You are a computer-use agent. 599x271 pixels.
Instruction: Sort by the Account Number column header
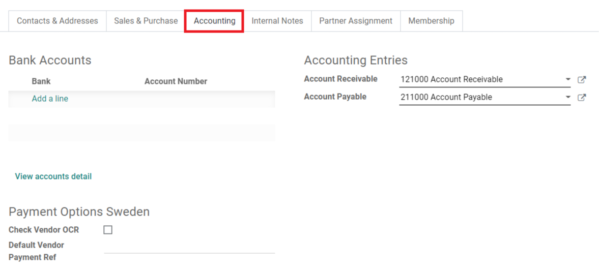(x=176, y=81)
